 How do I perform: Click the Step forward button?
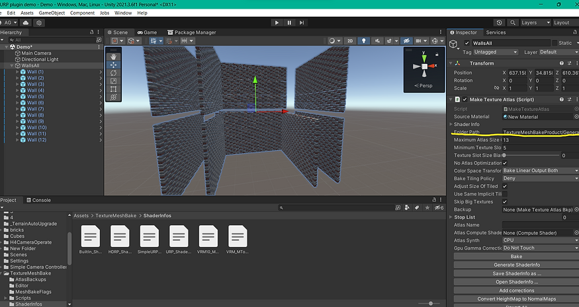tap(303, 22)
